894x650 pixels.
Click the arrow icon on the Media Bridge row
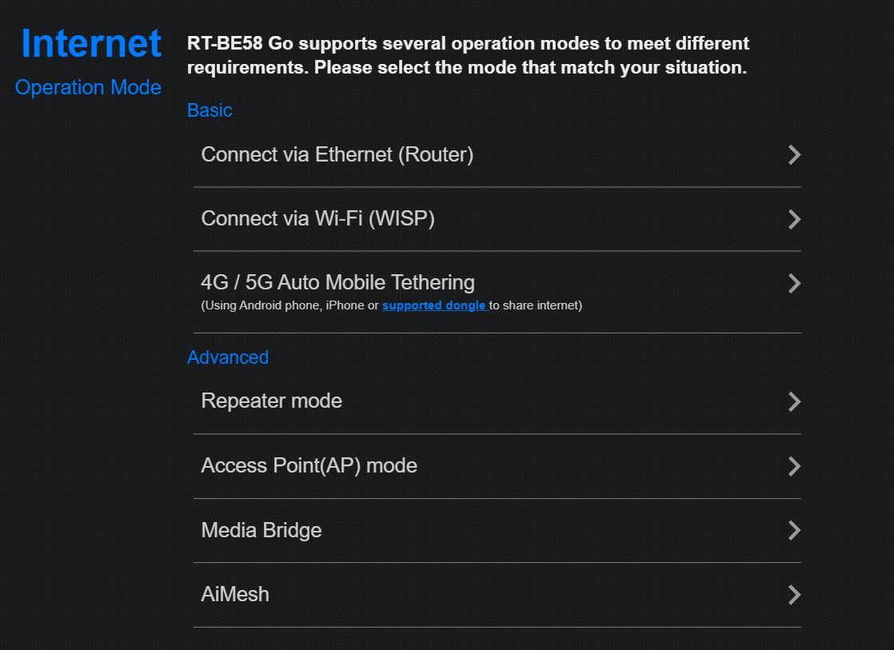tap(794, 530)
